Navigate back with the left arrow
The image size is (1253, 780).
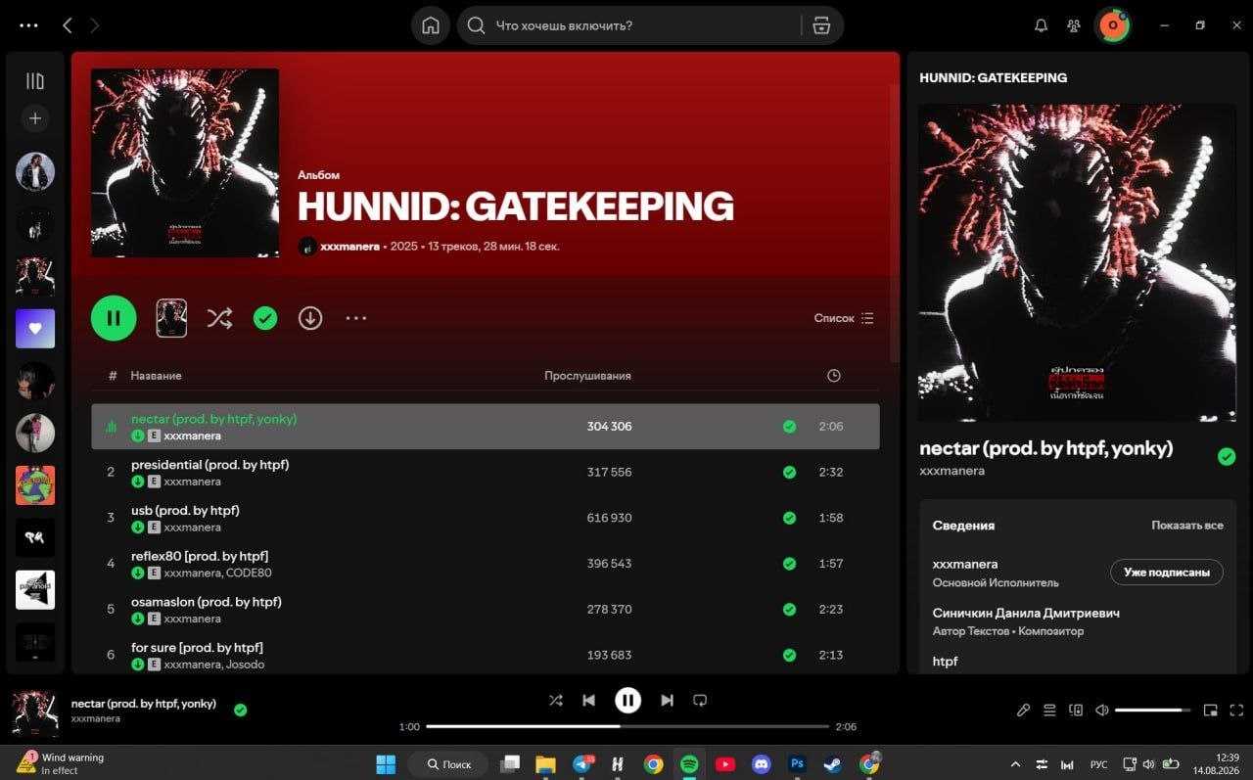tap(68, 25)
